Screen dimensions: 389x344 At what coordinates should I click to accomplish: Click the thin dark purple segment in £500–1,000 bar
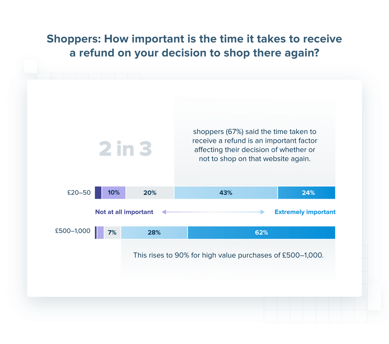pyautogui.click(x=96, y=233)
